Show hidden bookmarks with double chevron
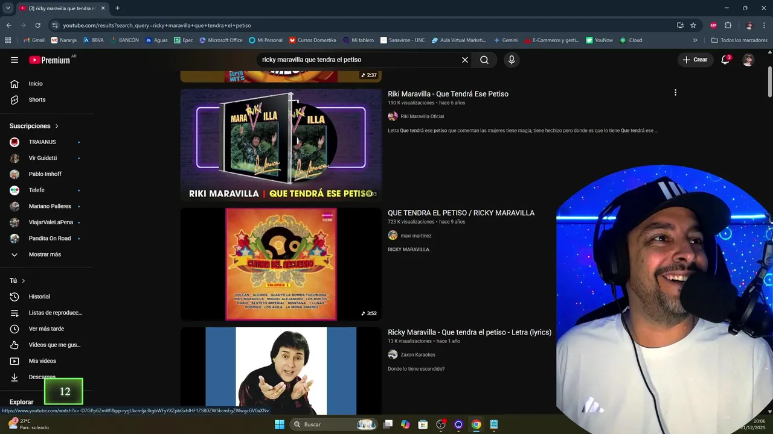The height and width of the screenshot is (434, 773). (695, 40)
